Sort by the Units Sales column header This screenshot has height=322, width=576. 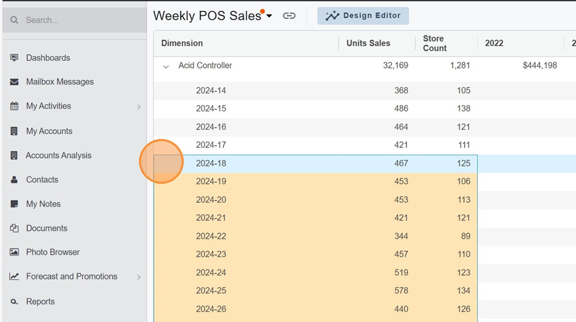[368, 44]
